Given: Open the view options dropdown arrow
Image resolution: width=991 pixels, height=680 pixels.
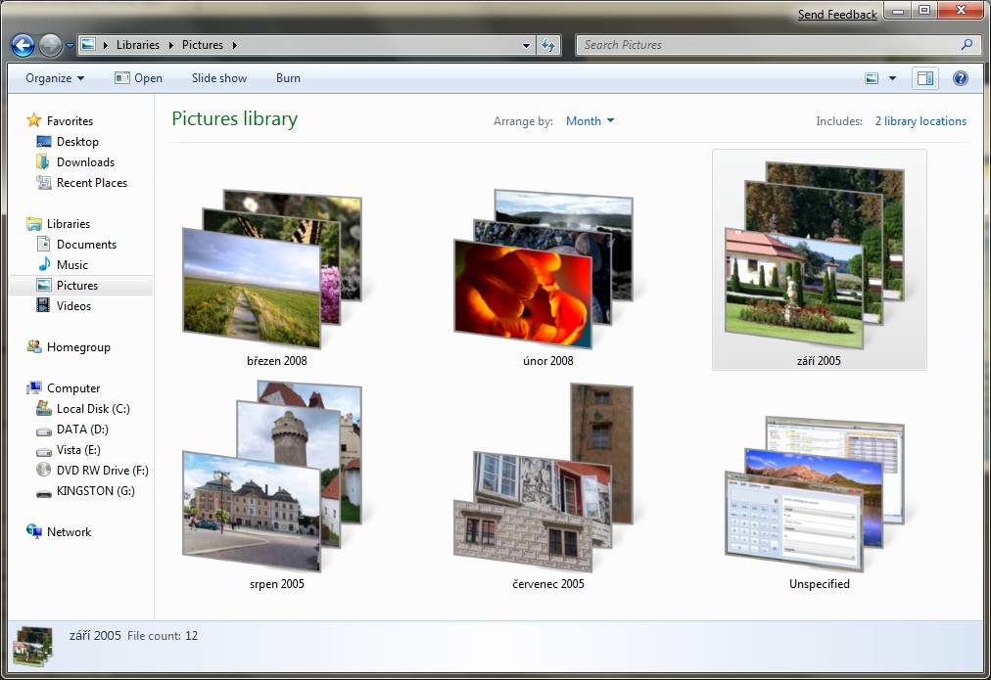Looking at the screenshot, I should click(x=892, y=78).
